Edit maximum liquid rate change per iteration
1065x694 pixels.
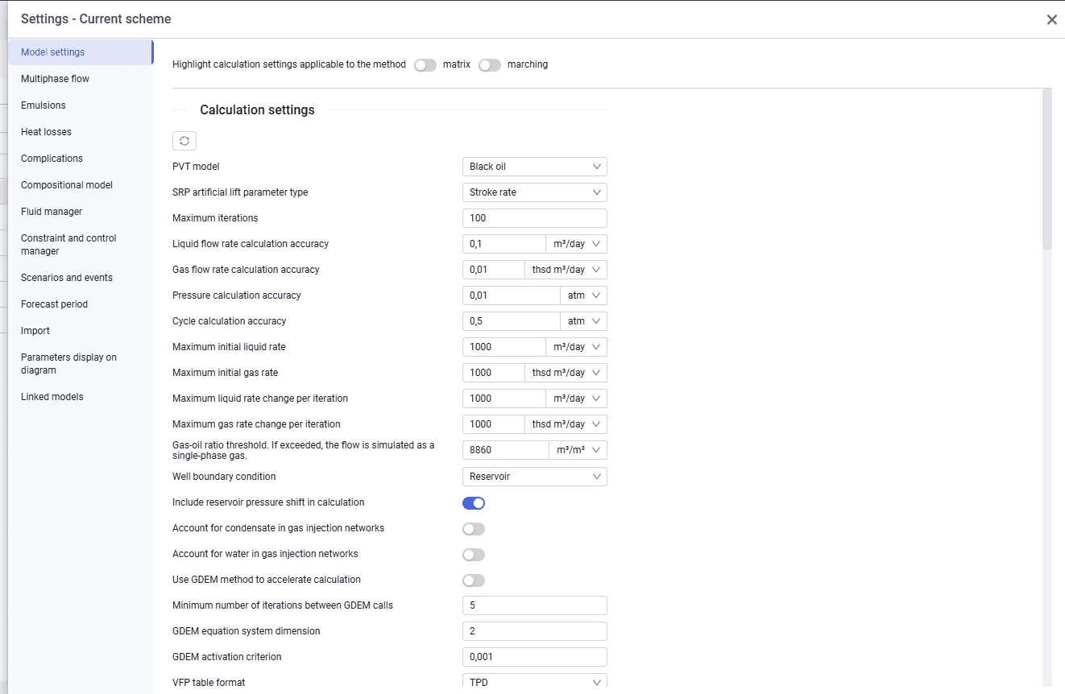point(504,399)
